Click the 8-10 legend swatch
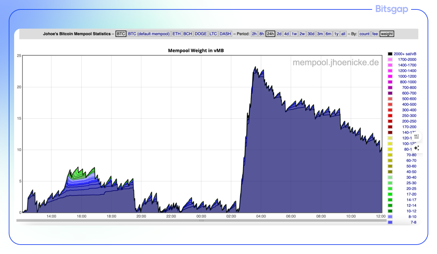This screenshot has height=254, width=437. [390, 217]
